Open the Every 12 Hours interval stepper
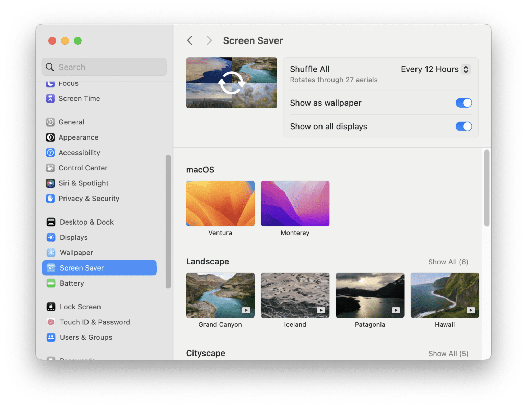The height and width of the screenshot is (407, 527). click(466, 69)
